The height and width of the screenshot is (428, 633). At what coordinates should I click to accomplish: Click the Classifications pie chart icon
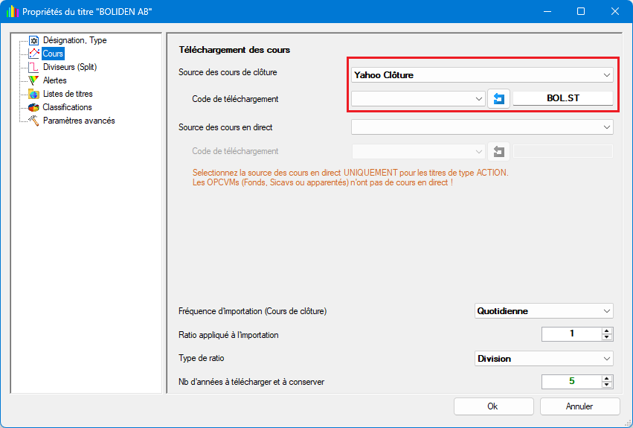pyautogui.click(x=34, y=107)
